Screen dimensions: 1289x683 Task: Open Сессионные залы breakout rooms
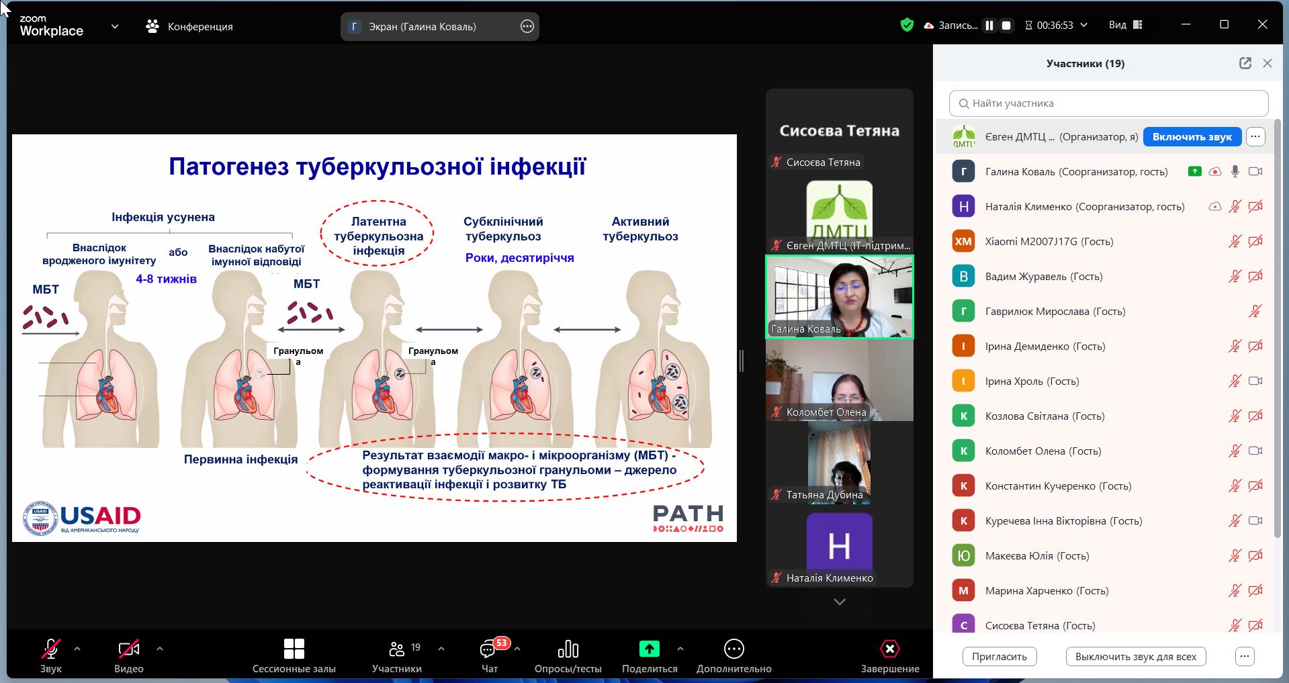pos(294,650)
